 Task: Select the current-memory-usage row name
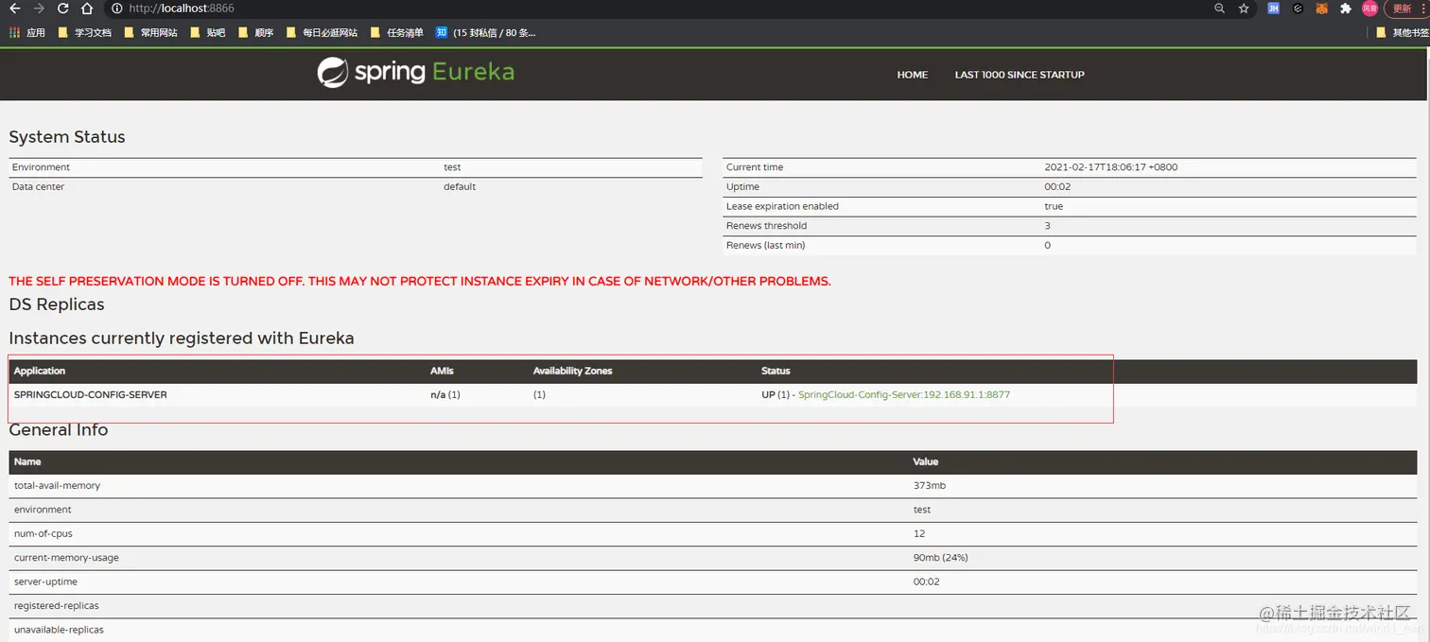pyautogui.click(x=66, y=558)
